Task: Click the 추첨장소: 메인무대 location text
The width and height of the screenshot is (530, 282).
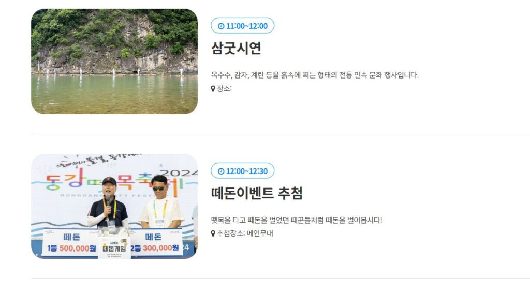Action: pos(245,233)
